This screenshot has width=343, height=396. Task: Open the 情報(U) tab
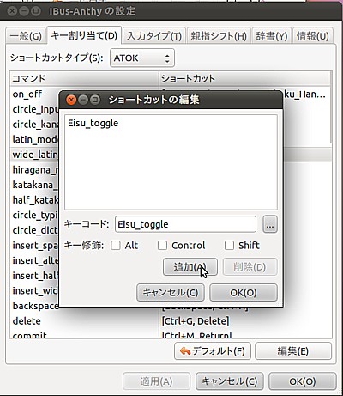click(x=313, y=36)
